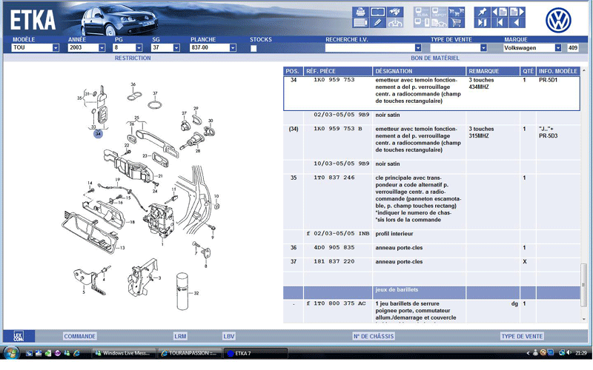This screenshot has height=370, width=593.
Task: Click the N° DE CHÂSSIS button
Action: [x=374, y=336]
